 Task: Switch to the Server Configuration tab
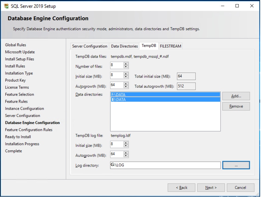click(x=90, y=46)
